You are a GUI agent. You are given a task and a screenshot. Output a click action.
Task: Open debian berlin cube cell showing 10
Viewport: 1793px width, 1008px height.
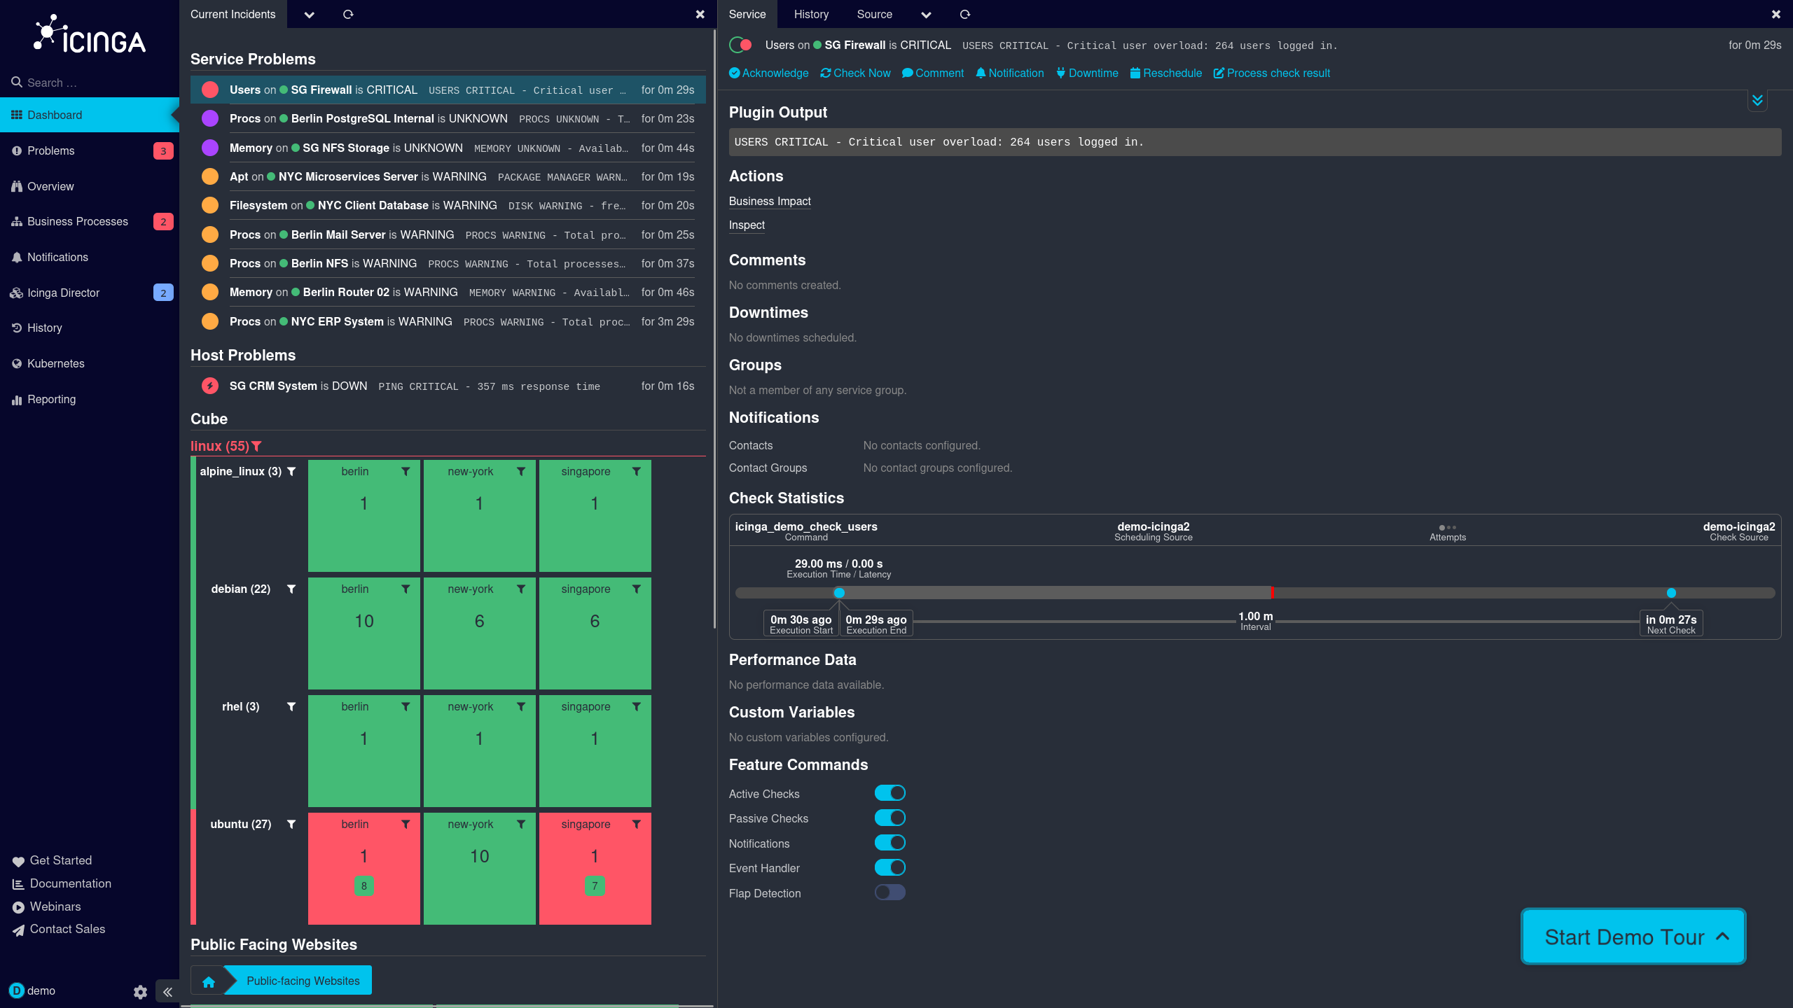tap(364, 633)
